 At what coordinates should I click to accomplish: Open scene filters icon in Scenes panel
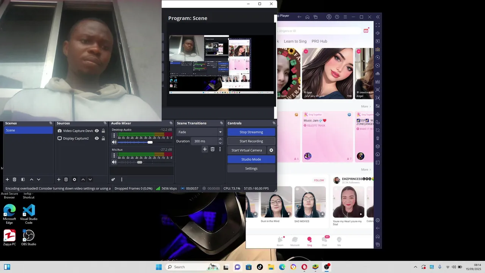(x=23, y=179)
